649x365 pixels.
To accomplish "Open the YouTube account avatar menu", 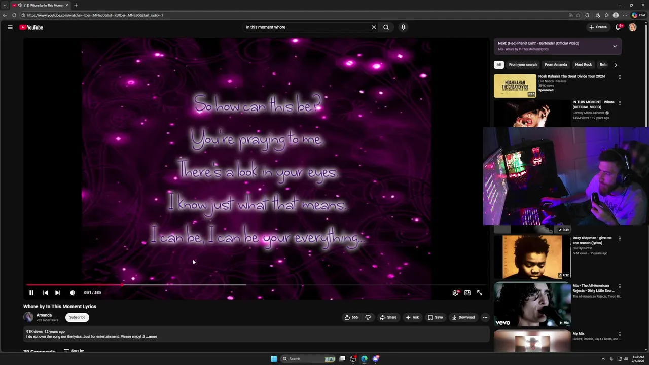I will tap(632, 27).
